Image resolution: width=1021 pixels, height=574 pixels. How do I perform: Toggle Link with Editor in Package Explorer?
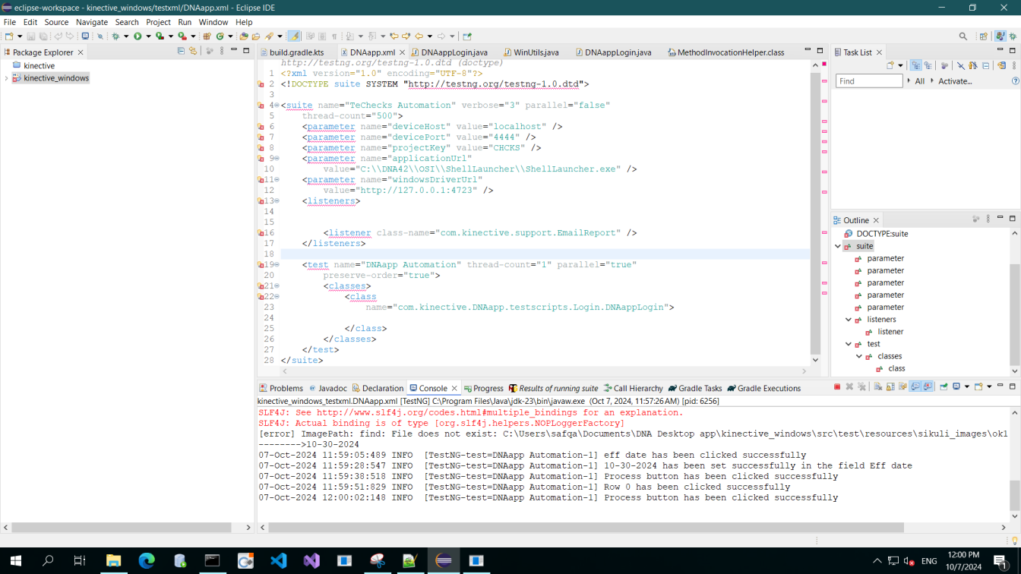coord(193,52)
